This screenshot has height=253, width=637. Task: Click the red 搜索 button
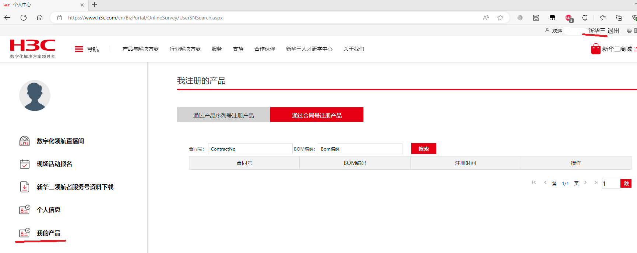click(x=423, y=148)
